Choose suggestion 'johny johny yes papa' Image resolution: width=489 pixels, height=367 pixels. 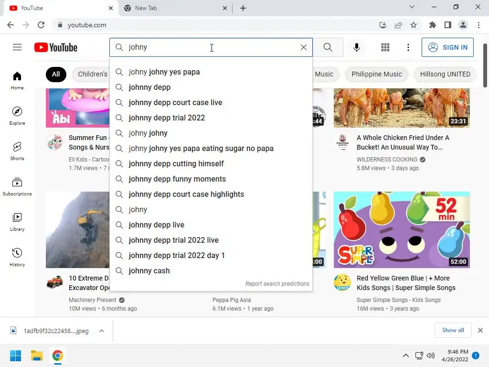click(211, 72)
